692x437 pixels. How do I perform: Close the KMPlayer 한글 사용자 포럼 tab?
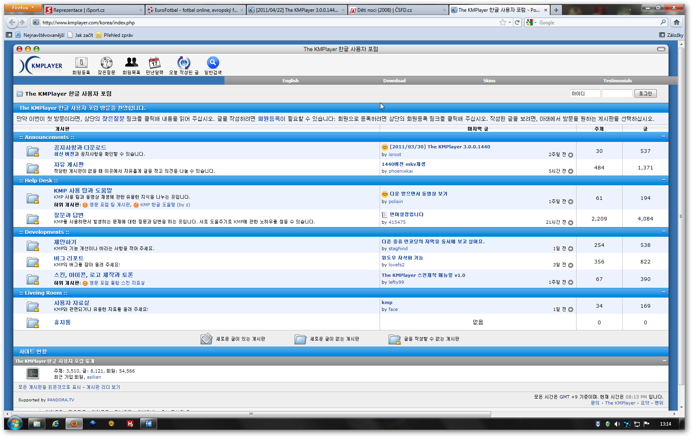pos(545,10)
